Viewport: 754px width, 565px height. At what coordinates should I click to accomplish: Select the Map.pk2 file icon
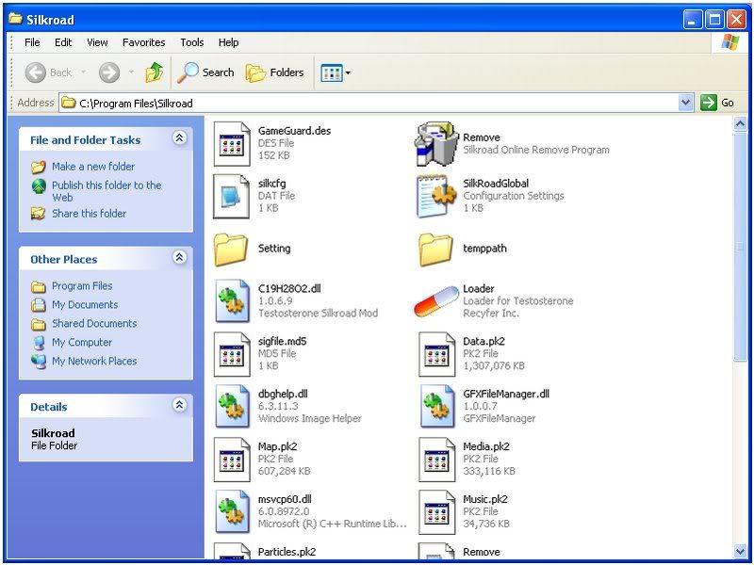point(232,460)
